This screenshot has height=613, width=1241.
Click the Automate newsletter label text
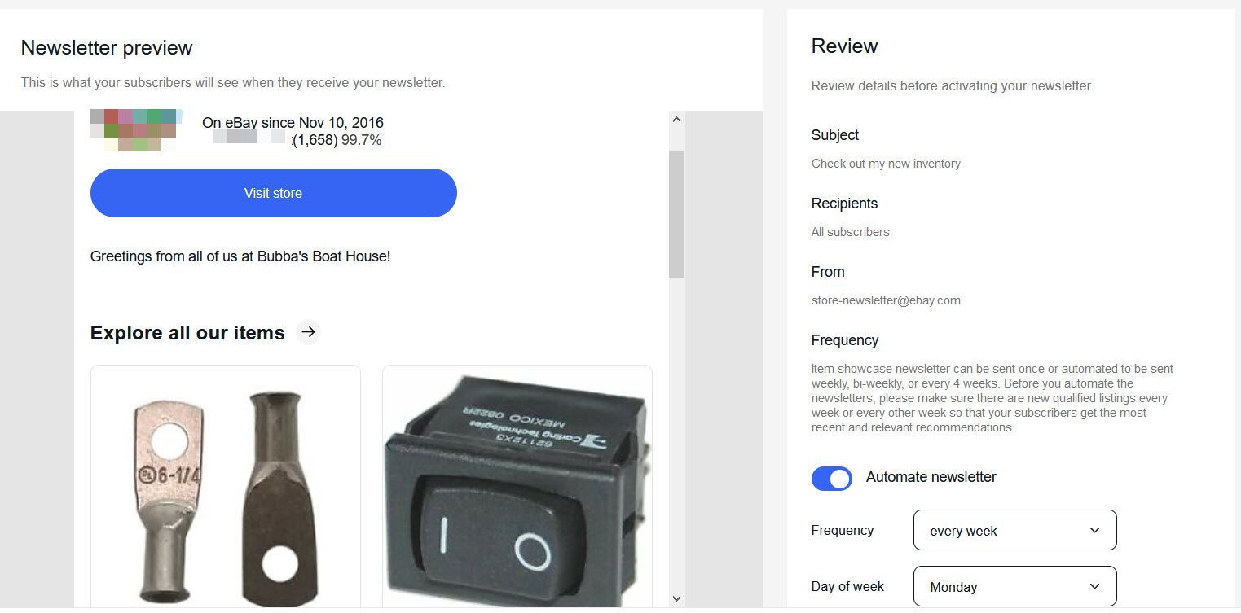click(931, 477)
